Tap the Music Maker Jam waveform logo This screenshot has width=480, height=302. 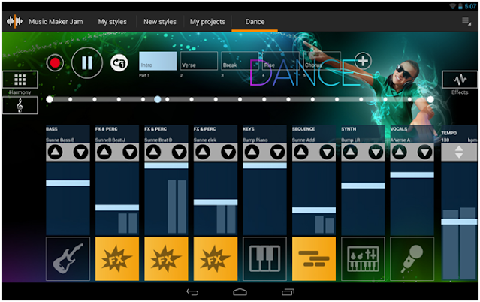click(x=15, y=22)
